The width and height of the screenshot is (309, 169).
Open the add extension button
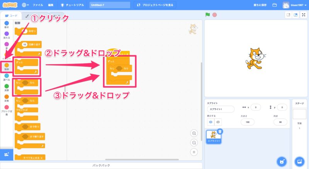coord(7,154)
